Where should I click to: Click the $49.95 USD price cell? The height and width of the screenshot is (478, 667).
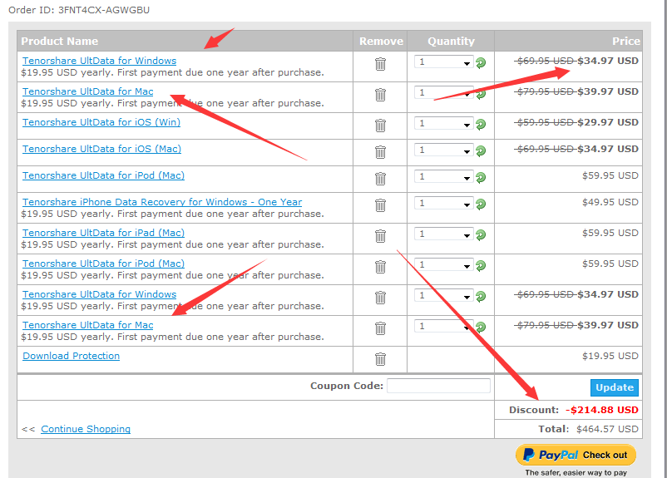click(x=610, y=202)
